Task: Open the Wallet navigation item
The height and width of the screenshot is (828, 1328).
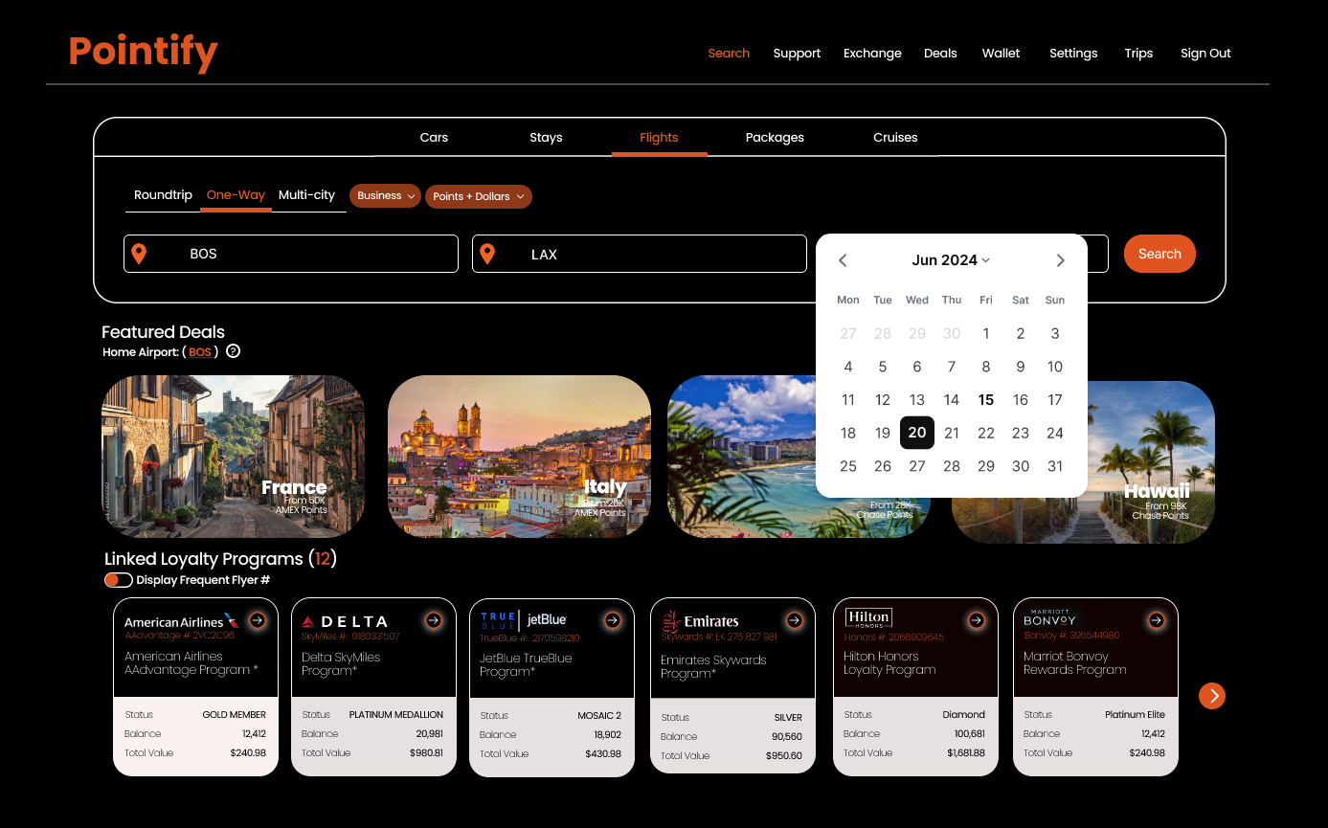Action: (1001, 54)
